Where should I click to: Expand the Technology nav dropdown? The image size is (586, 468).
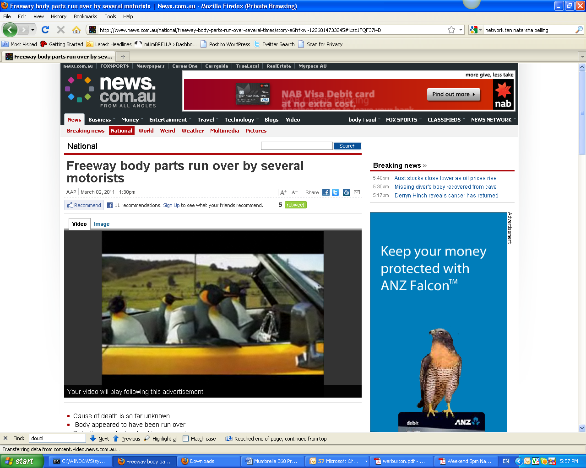click(257, 120)
